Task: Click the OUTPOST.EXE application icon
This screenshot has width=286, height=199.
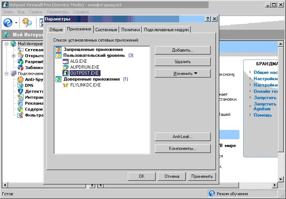Action: (66, 73)
